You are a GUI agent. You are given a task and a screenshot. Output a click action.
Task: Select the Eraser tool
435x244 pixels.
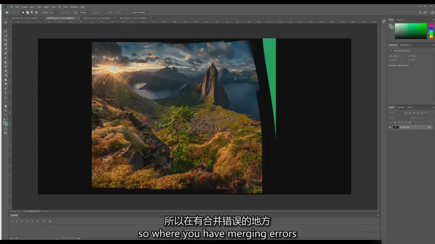click(5, 71)
